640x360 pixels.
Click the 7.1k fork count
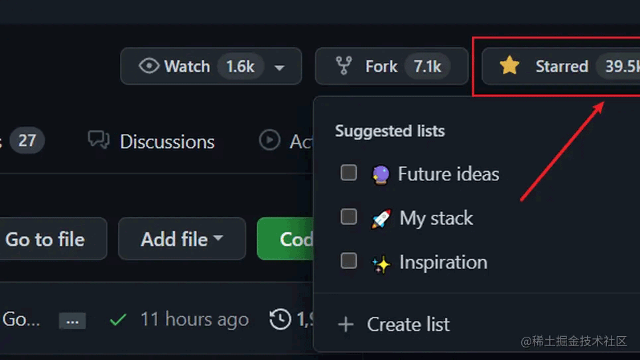click(427, 66)
